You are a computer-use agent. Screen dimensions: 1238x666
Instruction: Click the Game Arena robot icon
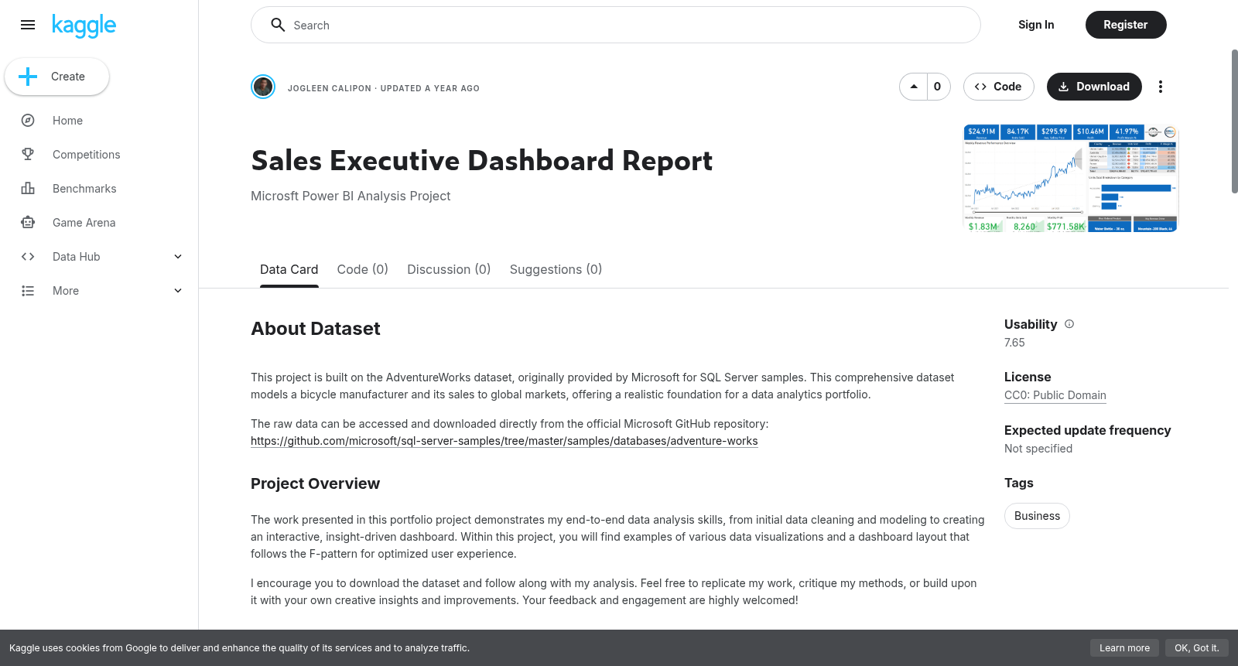point(28,223)
